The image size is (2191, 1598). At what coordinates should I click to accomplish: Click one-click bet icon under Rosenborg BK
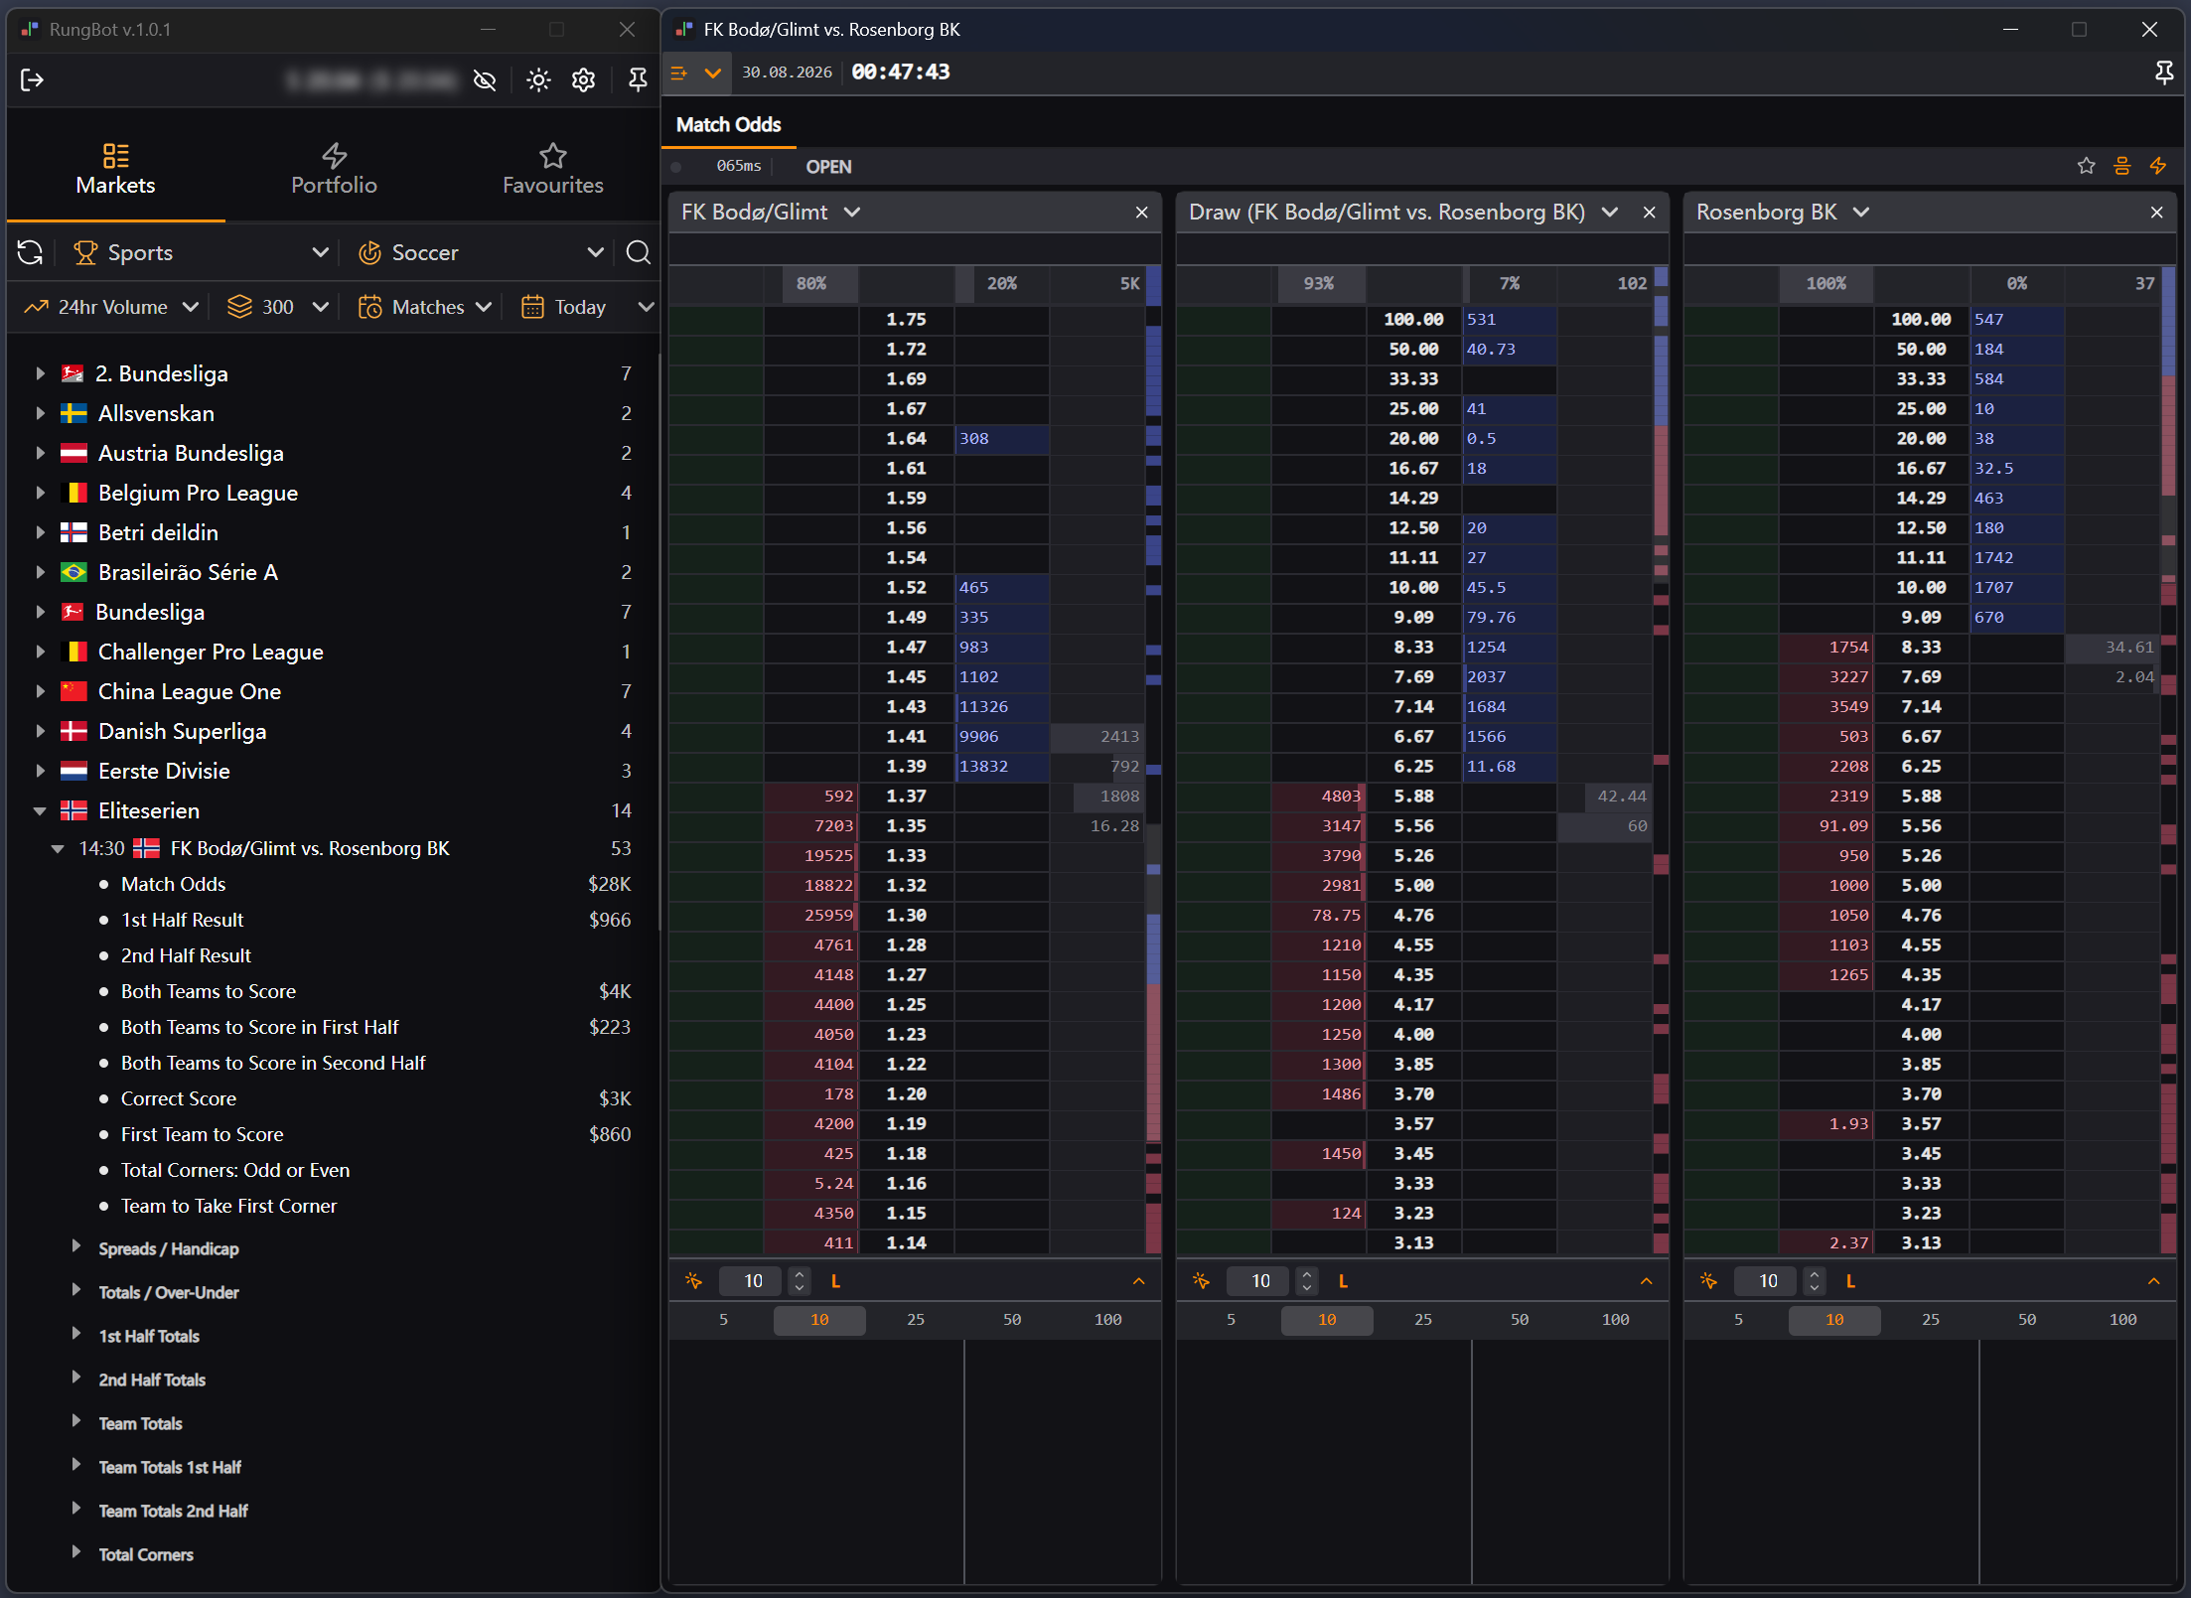point(1709,1281)
